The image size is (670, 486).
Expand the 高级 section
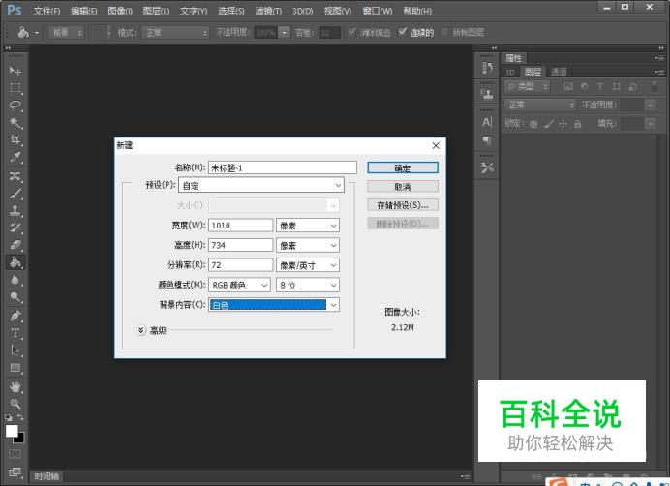(x=141, y=330)
